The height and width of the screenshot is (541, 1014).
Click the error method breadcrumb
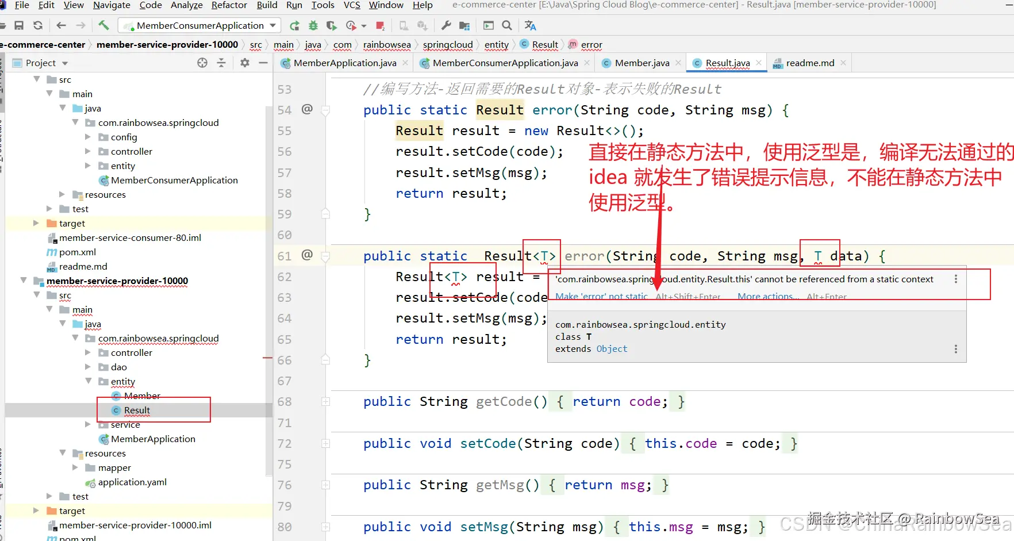click(x=591, y=45)
